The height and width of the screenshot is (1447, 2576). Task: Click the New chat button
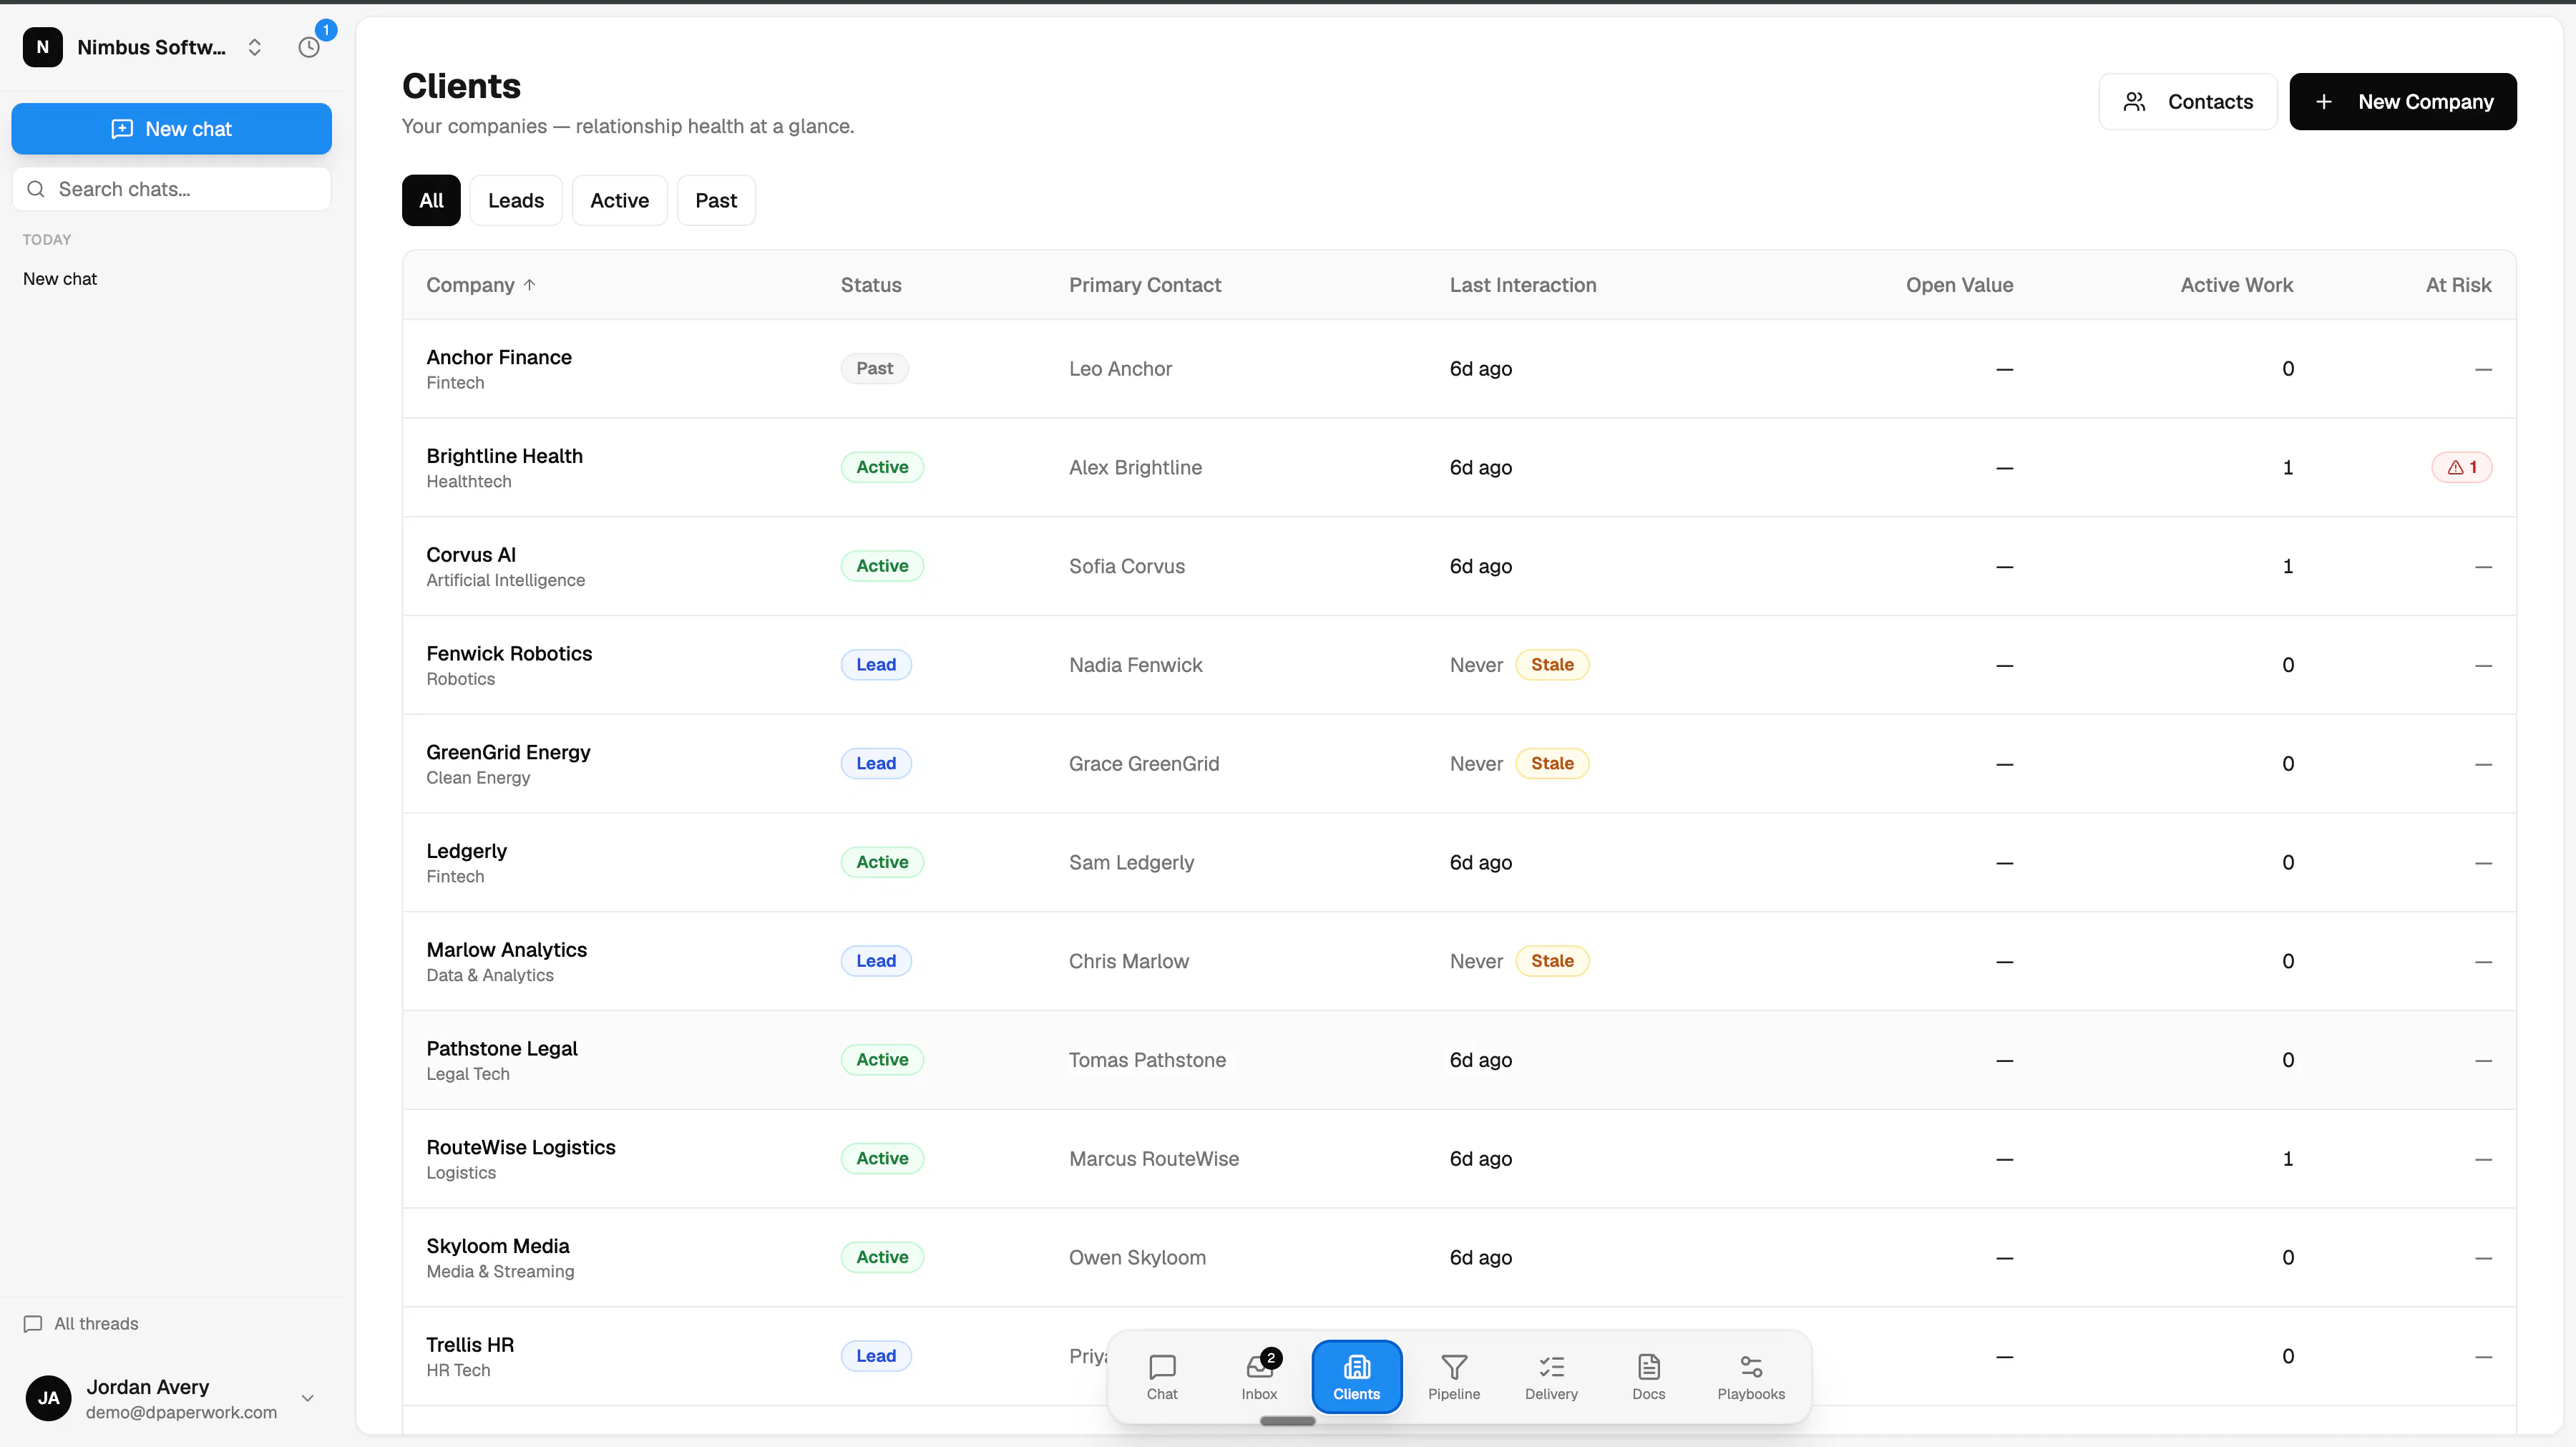tap(171, 129)
